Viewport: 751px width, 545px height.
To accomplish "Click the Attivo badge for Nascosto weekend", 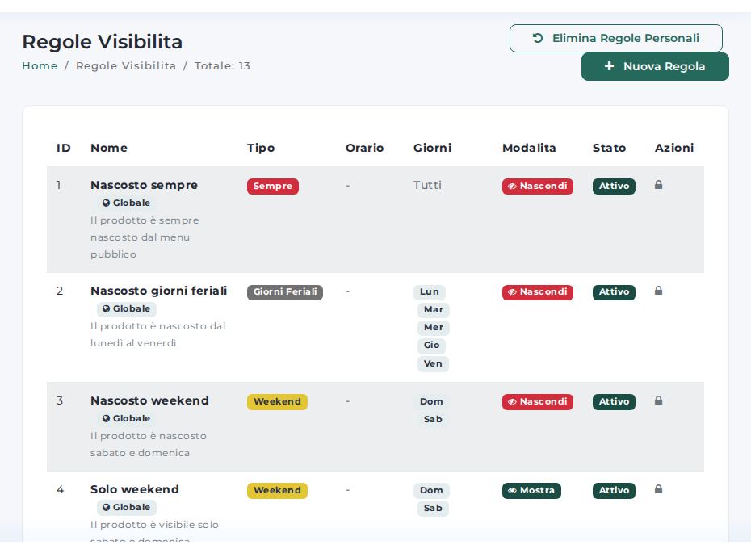I will coord(614,402).
